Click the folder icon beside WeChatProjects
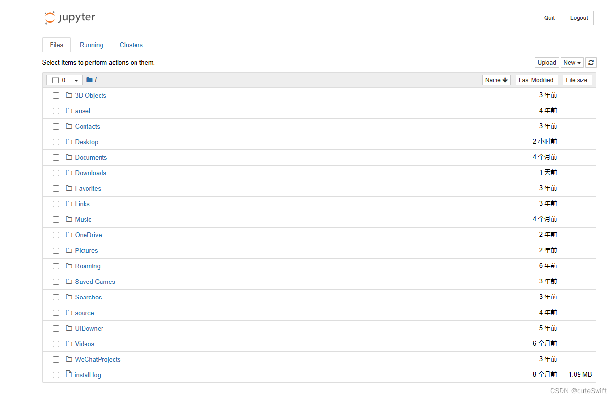Viewport: 614px width, 398px height. click(x=69, y=359)
